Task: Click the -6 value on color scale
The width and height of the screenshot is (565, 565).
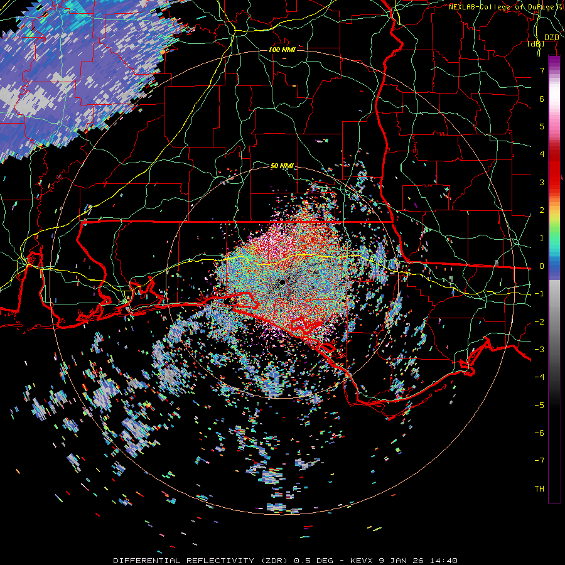Action: [x=539, y=433]
